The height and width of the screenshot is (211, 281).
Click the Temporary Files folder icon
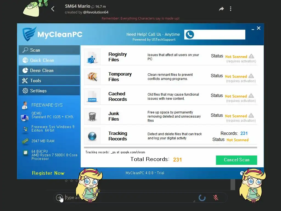[92, 77]
